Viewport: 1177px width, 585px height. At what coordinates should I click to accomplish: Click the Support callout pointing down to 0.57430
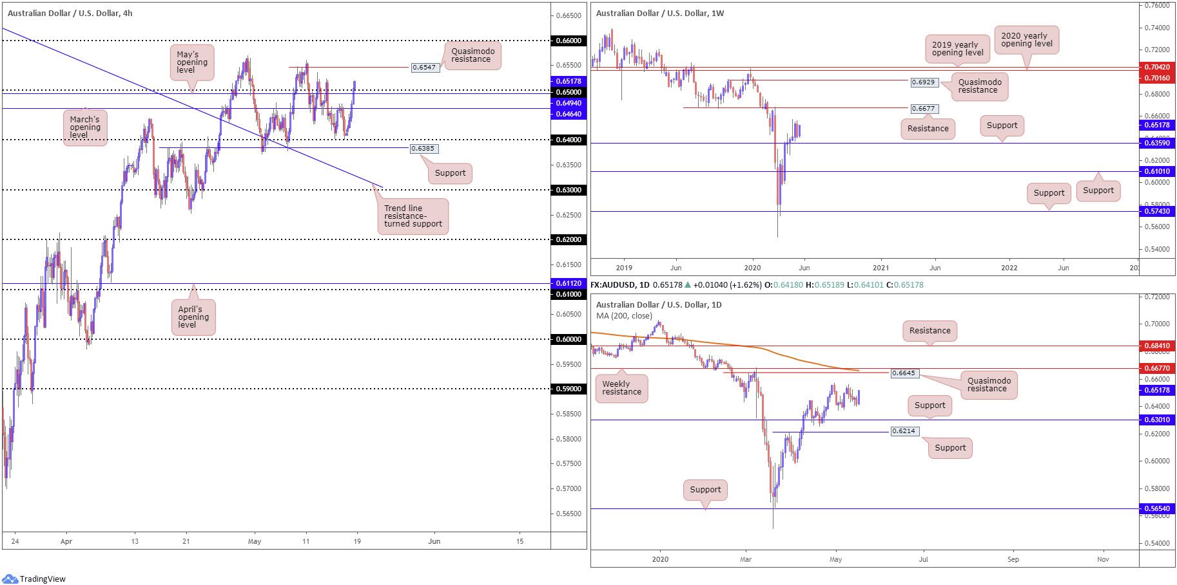(x=1049, y=193)
